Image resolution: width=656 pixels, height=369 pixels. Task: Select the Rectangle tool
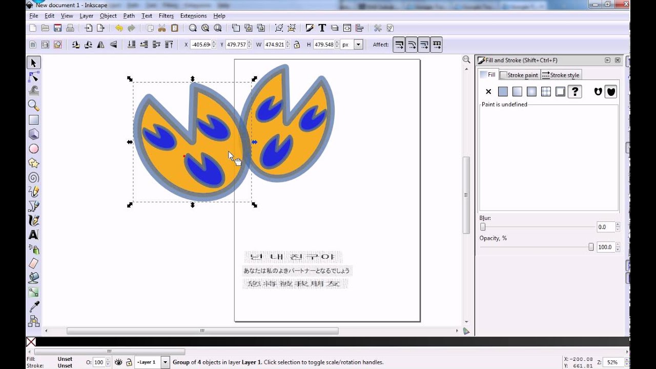34,120
